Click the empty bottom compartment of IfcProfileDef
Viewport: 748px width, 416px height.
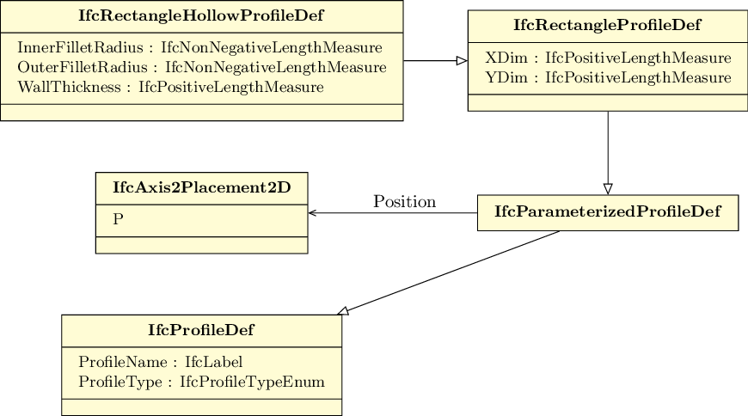click(x=201, y=406)
